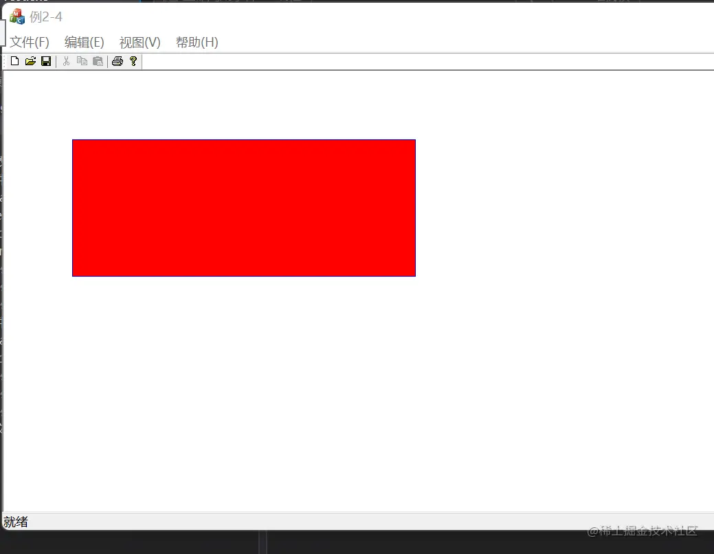Open the 编辑(E) menu
The width and height of the screenshot is (714, 554).
click(x=84, y=42)
